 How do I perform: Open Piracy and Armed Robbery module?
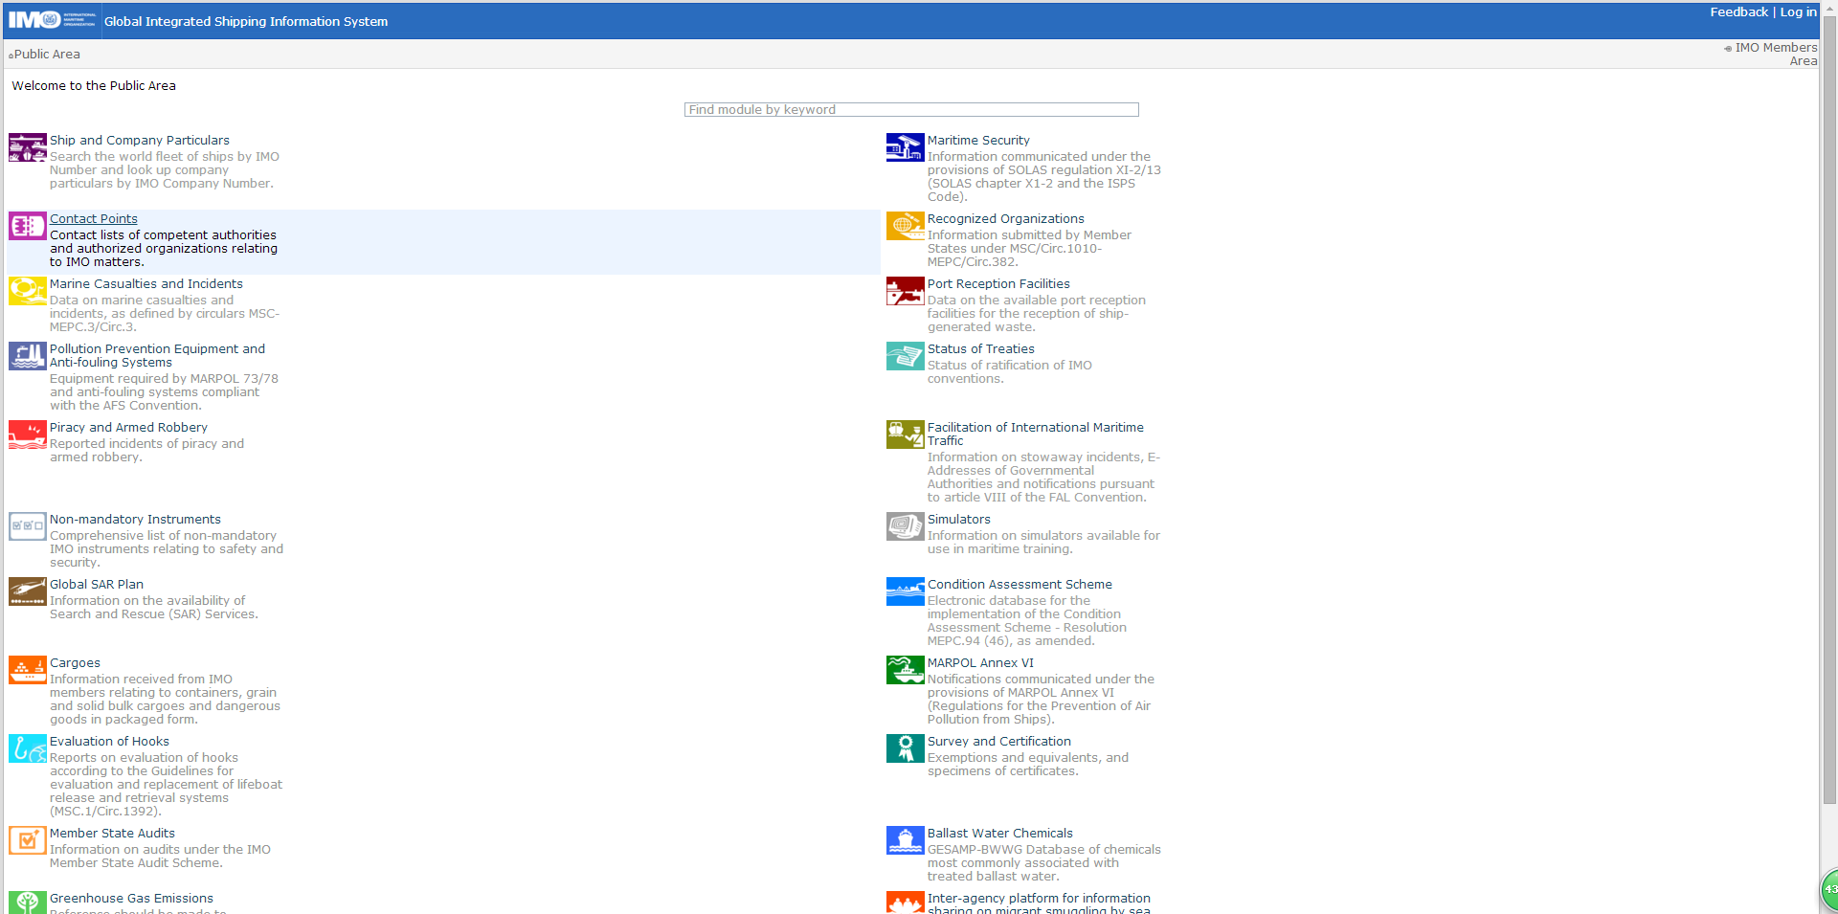[x=128, y=427]
